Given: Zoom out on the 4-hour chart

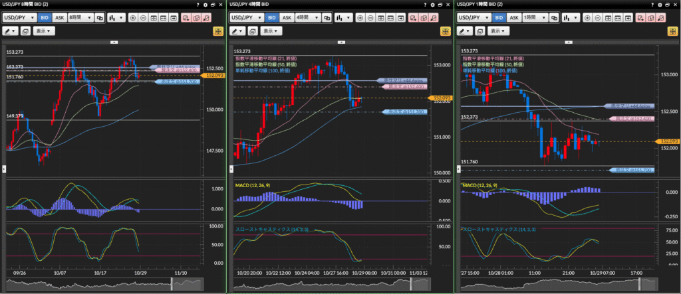Looking at the screenshot, I should point(371,18).
